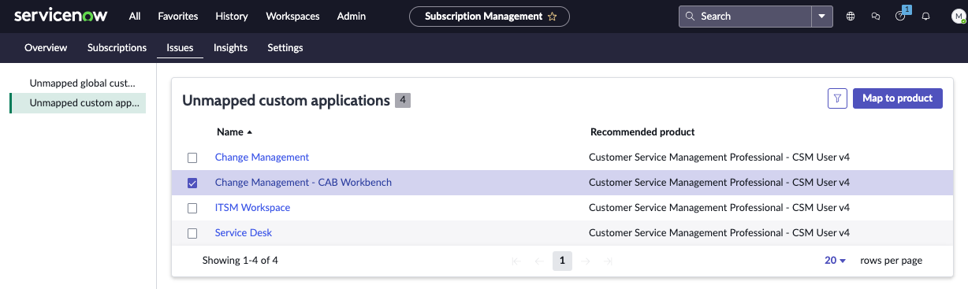The image size is (968, 289).
Task: Click the magnifier icon in the search box
Action: click(x=691, y=16)
